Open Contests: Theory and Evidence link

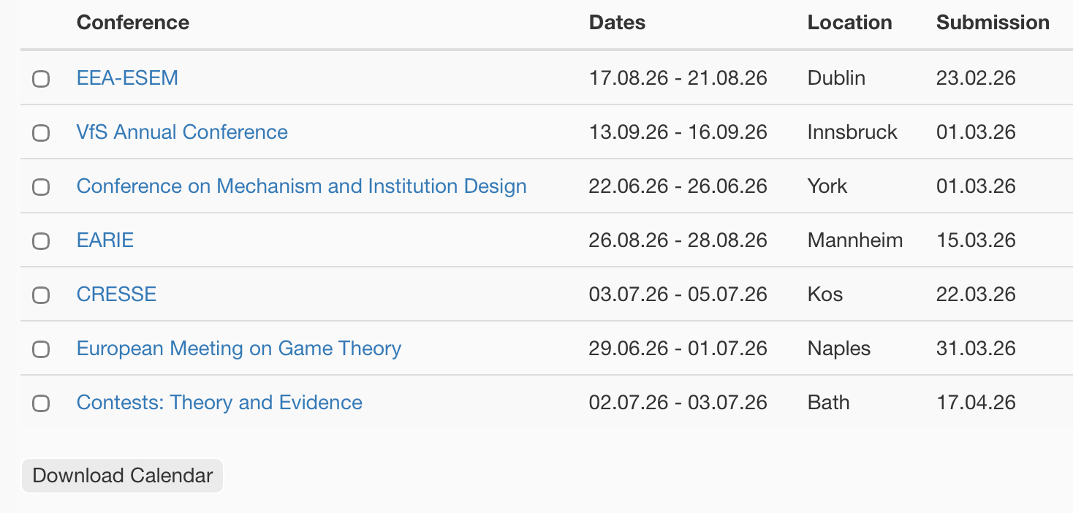(x=219, y=403)
